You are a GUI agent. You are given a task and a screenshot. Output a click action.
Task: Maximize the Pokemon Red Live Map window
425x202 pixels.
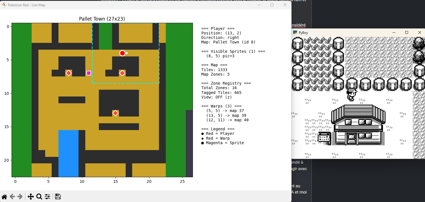(x=272, y=5)
